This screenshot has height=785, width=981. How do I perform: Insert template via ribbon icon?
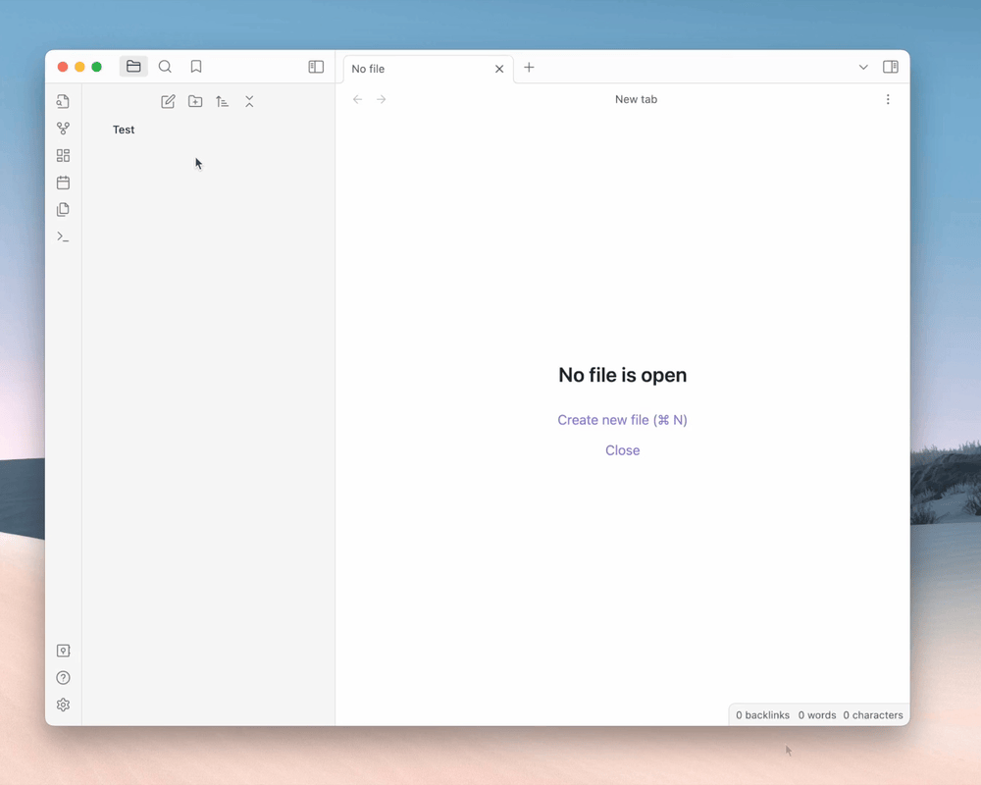63,210
